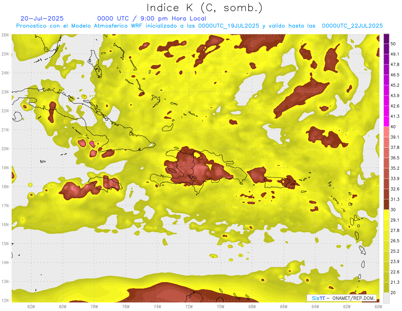Click the "49.1" color scale value

[395, 54]
